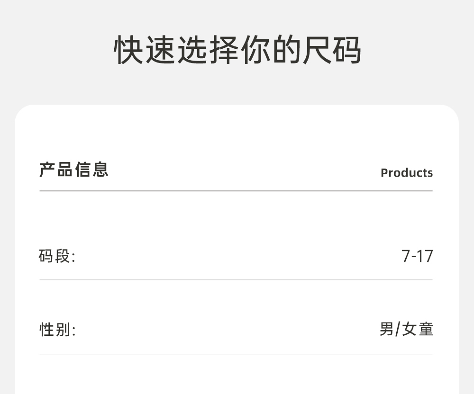Click the title 快速选择你的尺码
This screenshot has width=474, height=394.
[x=237, y=50]
